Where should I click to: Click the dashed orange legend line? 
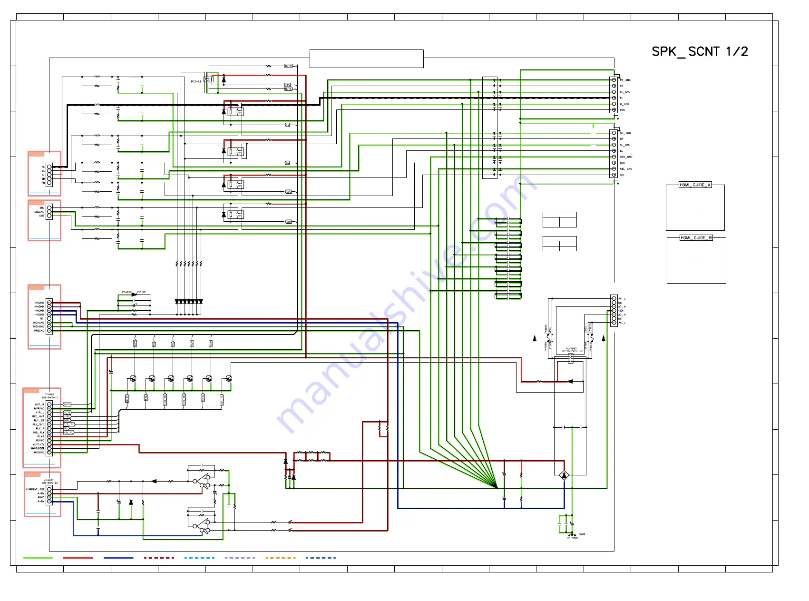pyautogui.click(x=280, y=558)
